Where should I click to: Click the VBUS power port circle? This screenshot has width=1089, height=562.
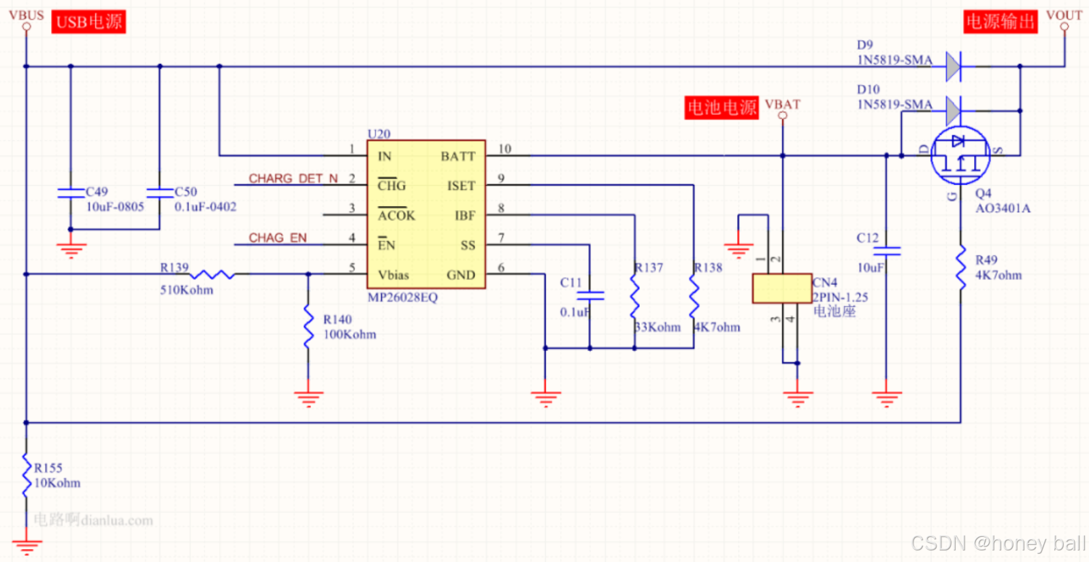[26, 27]
